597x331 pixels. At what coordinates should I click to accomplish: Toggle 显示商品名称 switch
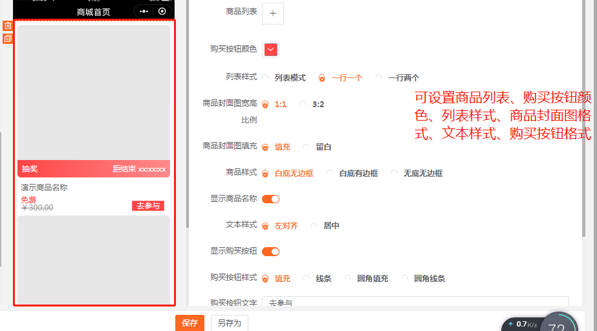(x=271, y=199)
